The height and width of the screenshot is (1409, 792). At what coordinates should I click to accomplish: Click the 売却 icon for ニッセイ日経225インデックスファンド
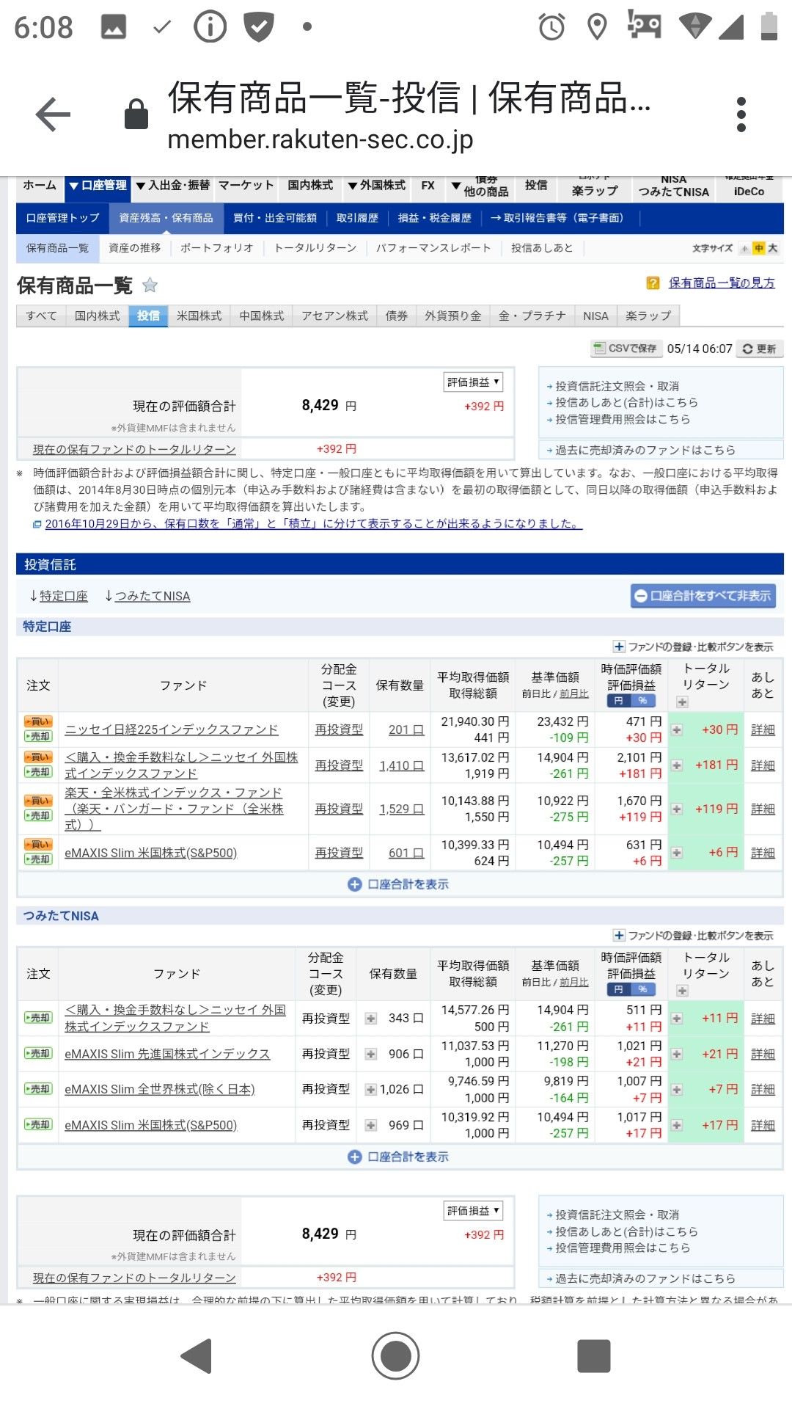pyautogui.click(x=38, y=736)
